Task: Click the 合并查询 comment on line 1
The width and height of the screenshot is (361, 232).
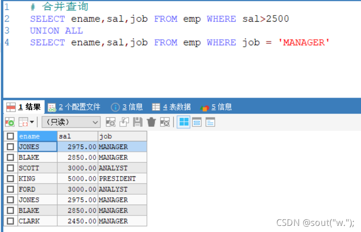Action: tap(65, 7)
